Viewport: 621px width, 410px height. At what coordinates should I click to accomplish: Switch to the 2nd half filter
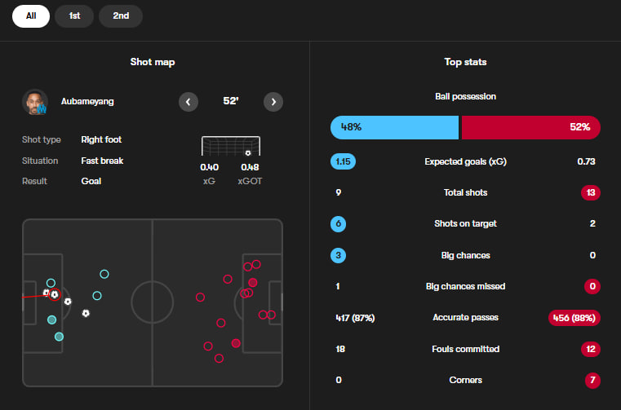[x=121, y=15]
